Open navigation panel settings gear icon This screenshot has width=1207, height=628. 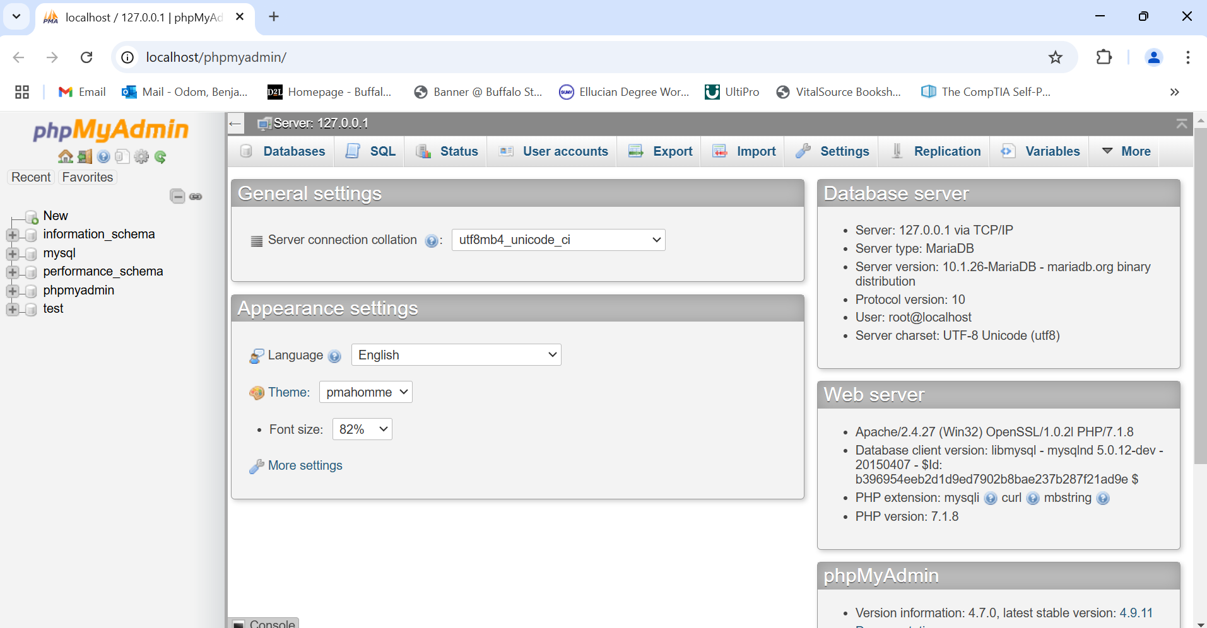(141, 156)
